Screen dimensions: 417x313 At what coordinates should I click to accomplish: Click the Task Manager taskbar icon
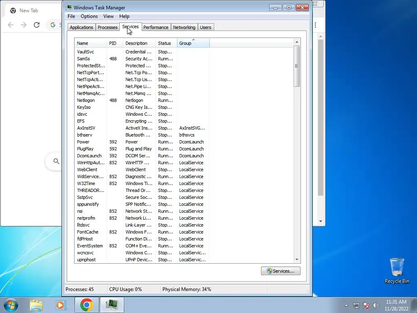click(112, 305)
